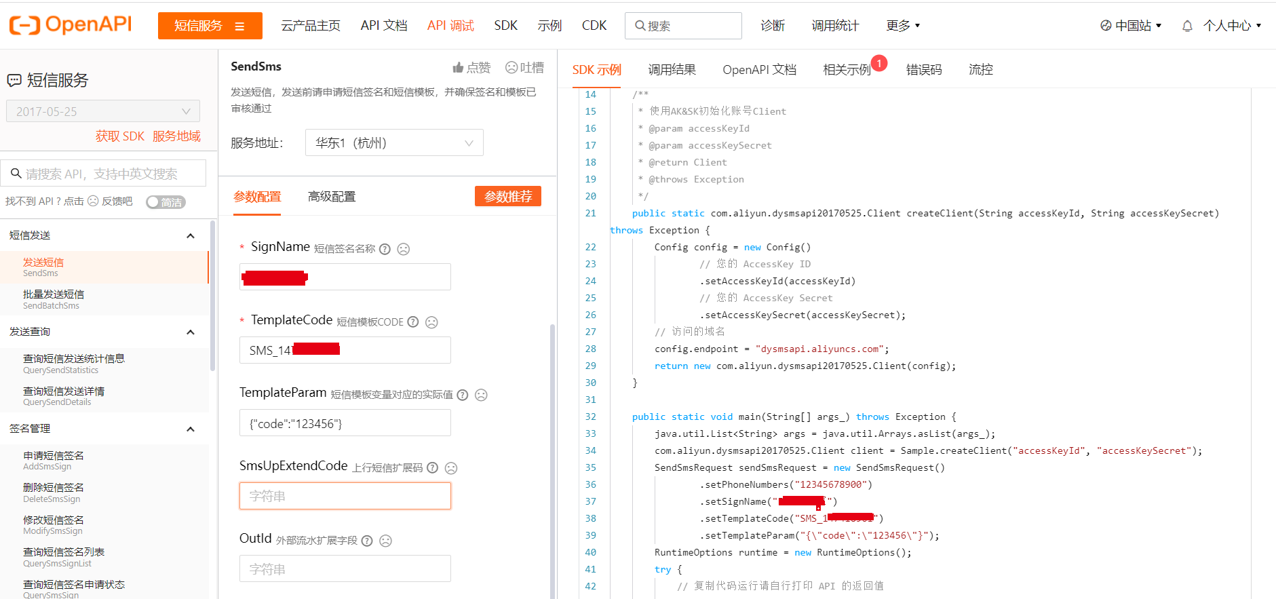The image size is (1276, 599).
Task: Click the feedback face icon next to SmsUpExtendCode
Action: click(x=451, y=468)
